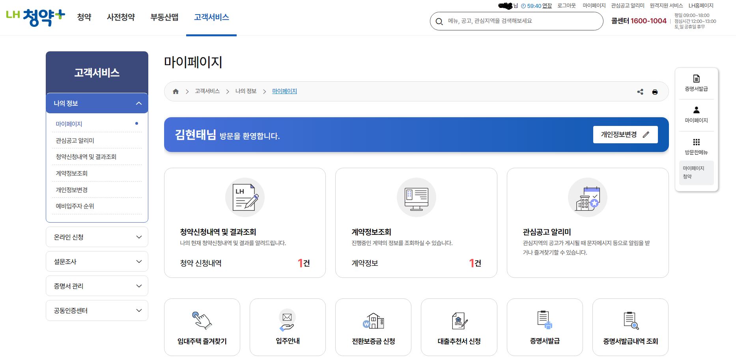Click the home icon in the breadcrumb
The image size is (736, 360).
click(x=176, y=91)
